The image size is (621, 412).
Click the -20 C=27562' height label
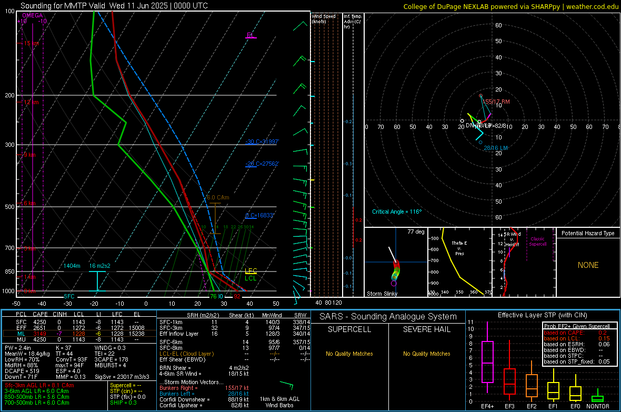(x=262, y=164)
